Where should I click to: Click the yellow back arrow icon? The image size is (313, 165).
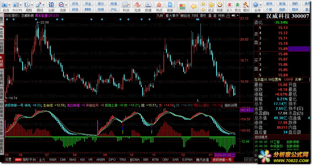click(193, 6)
